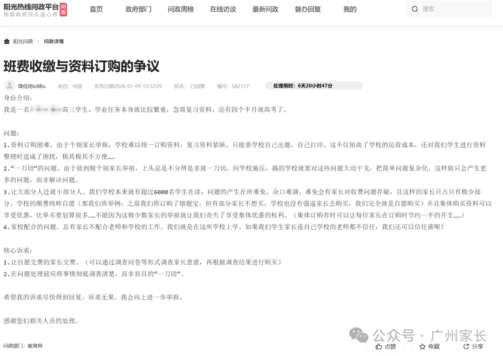Click the 收藏 button label
The height and width of the screenshot is (356, 503).
coord(434,346)
